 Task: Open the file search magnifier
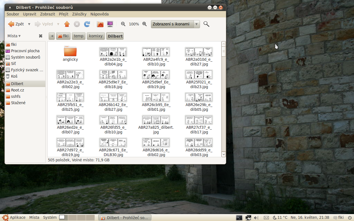[x=206, y=24]
